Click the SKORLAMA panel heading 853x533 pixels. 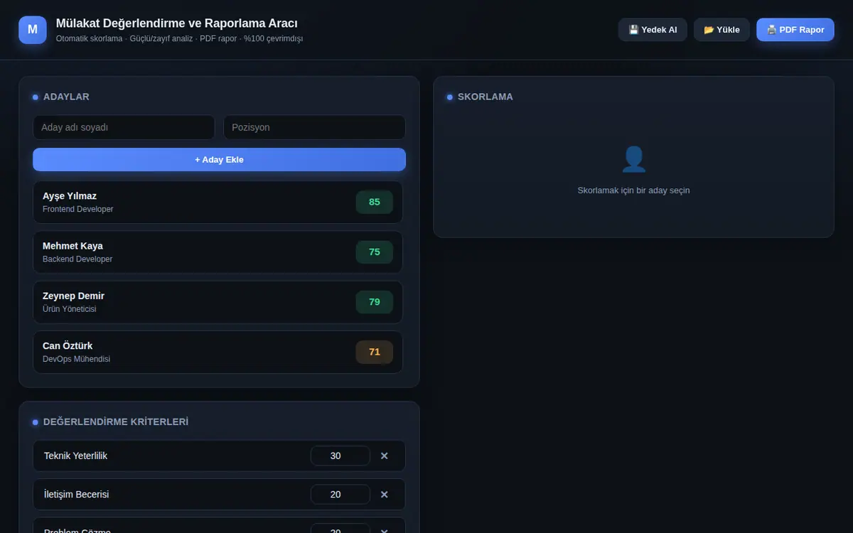coord(485,97)
